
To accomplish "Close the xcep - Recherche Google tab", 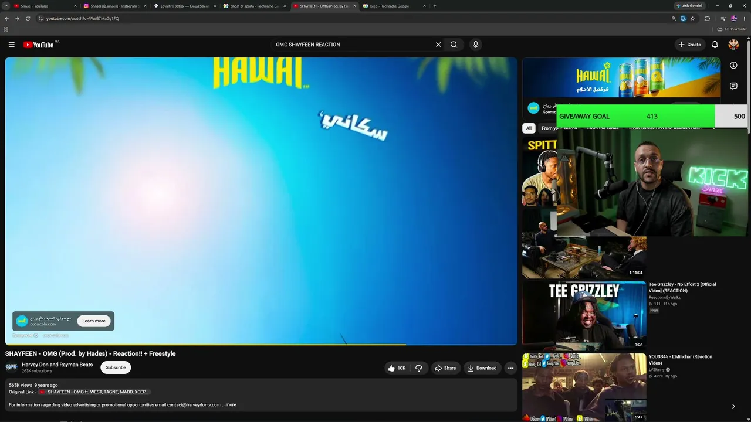I will click(424, 6).
